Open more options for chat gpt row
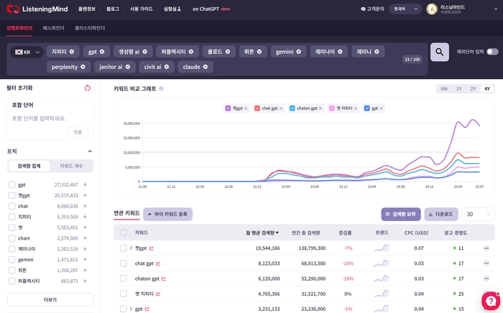503x313 pixels. point(486,263)
